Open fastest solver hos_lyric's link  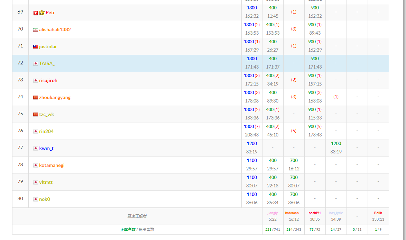pyautogui.click(x=336, y=213)
